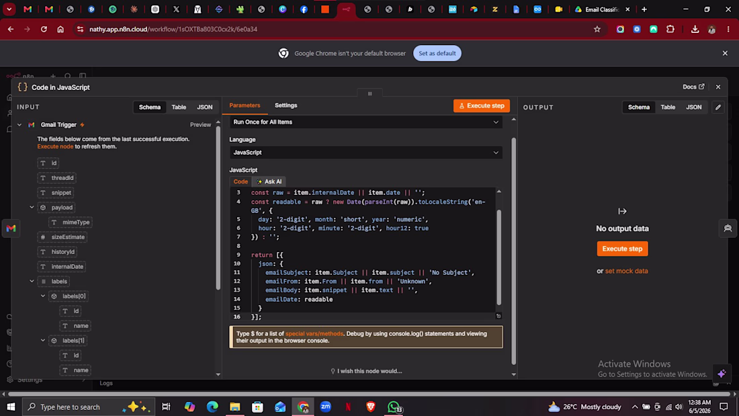Viewport: 739px width, 416px height.
Task: Switch Output view to JSON
Action: click(x=694, y=107)
